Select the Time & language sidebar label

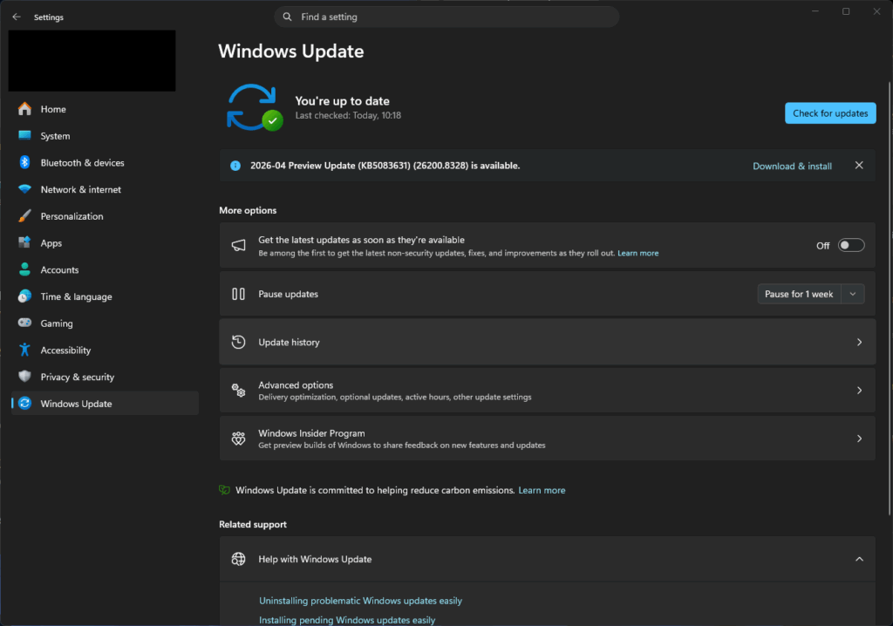(x=77, y=296)
